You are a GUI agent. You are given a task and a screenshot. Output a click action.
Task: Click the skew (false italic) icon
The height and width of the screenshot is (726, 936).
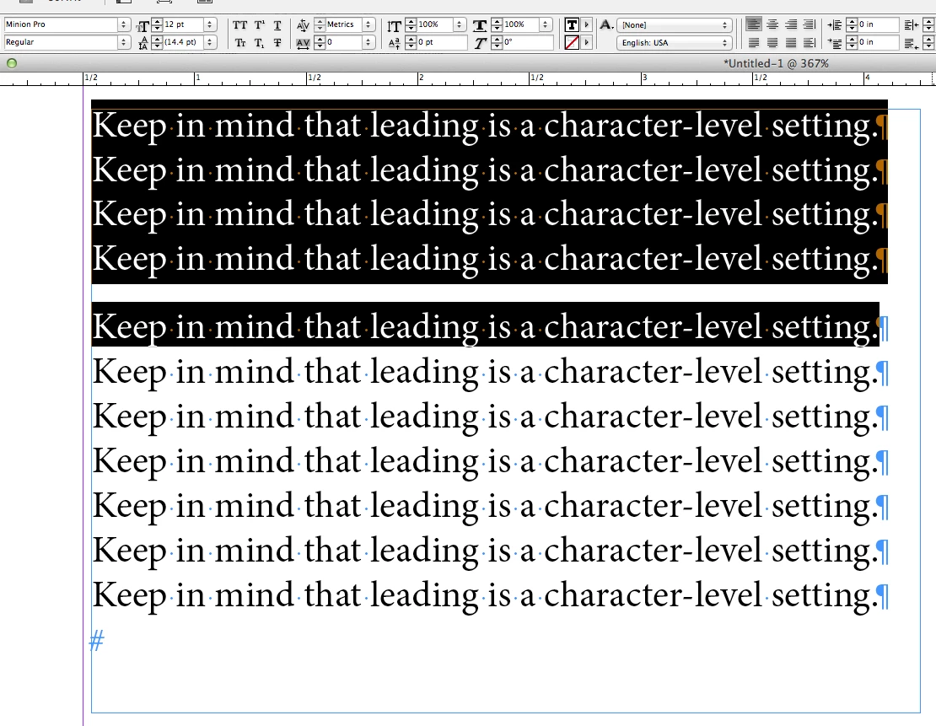pos(481,43)
